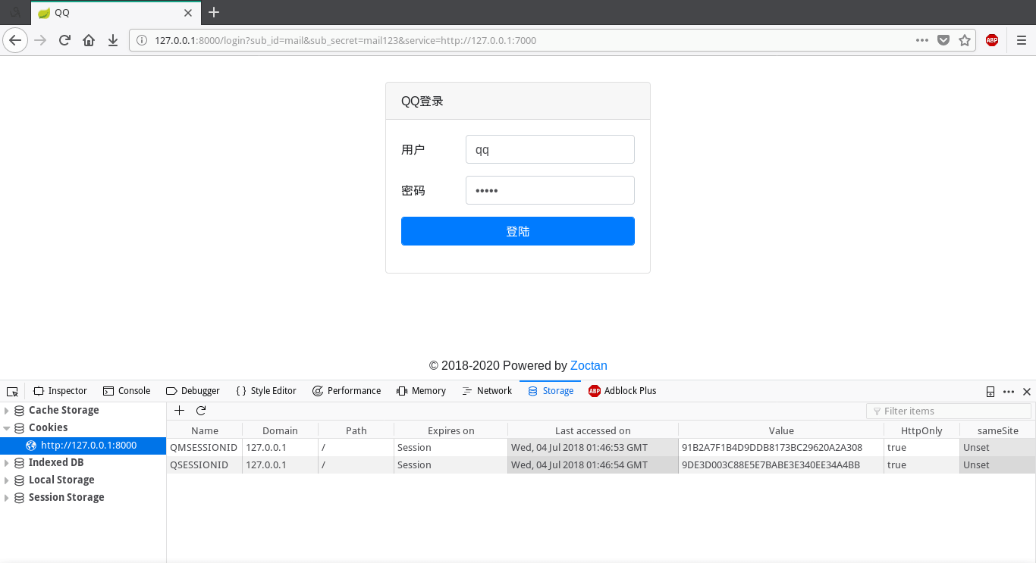Open the Firefox hamburger menu
Image resolution: width=1036 pixels, height=563 pixels.
coord(1021,40)
